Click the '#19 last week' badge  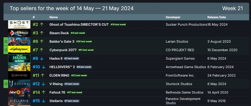point(118,25)
